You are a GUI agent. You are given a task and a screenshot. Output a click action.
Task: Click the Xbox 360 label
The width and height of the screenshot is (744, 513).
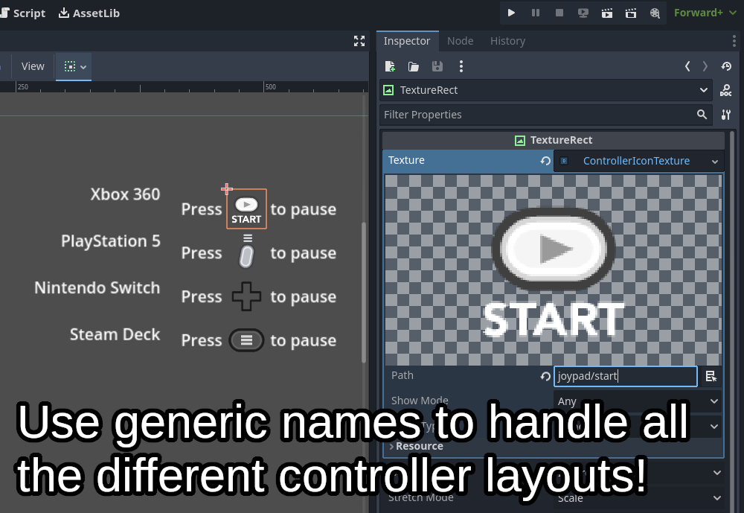[x=125, y=195]
